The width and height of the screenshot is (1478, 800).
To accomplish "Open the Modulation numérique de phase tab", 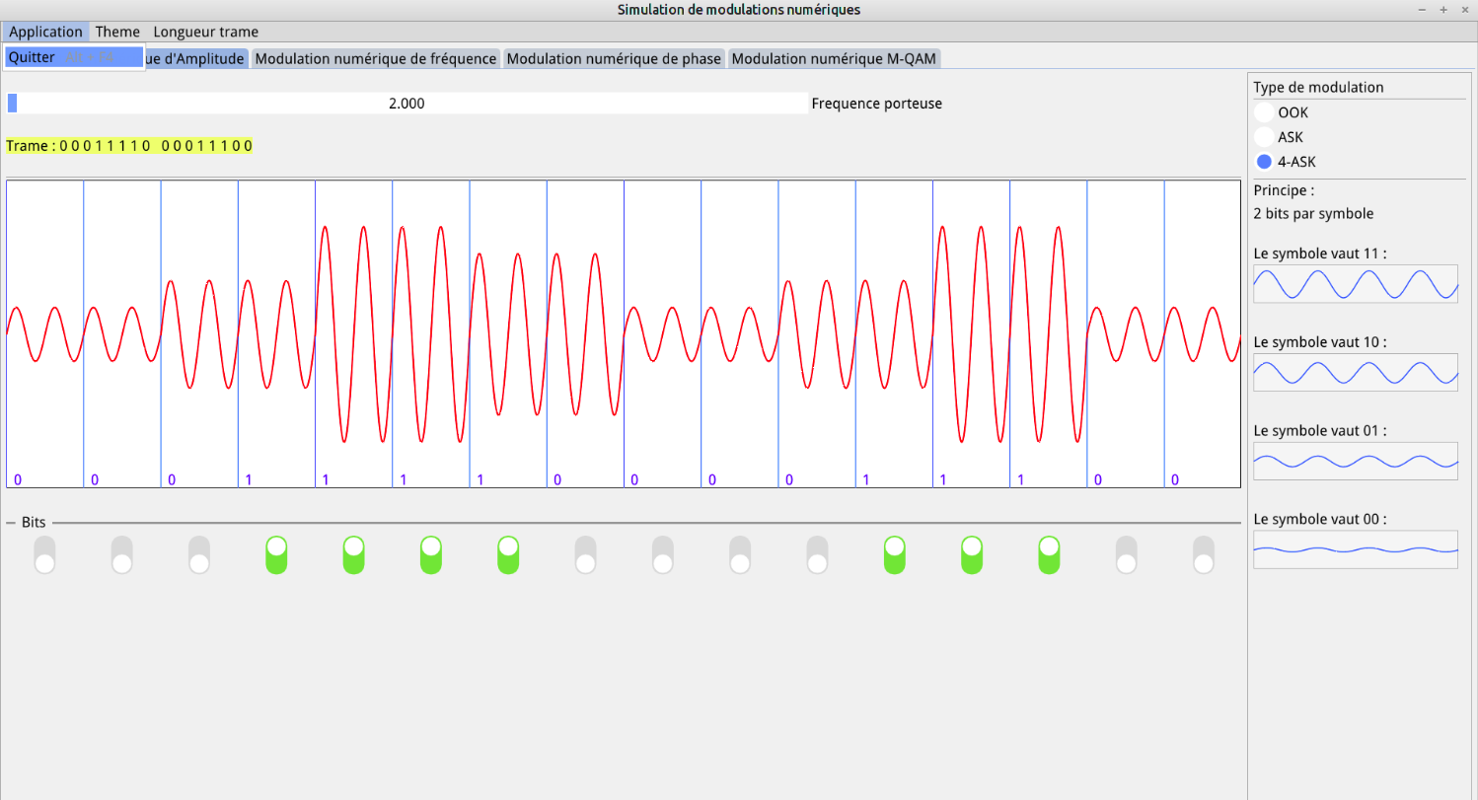I will coord(613,58).
